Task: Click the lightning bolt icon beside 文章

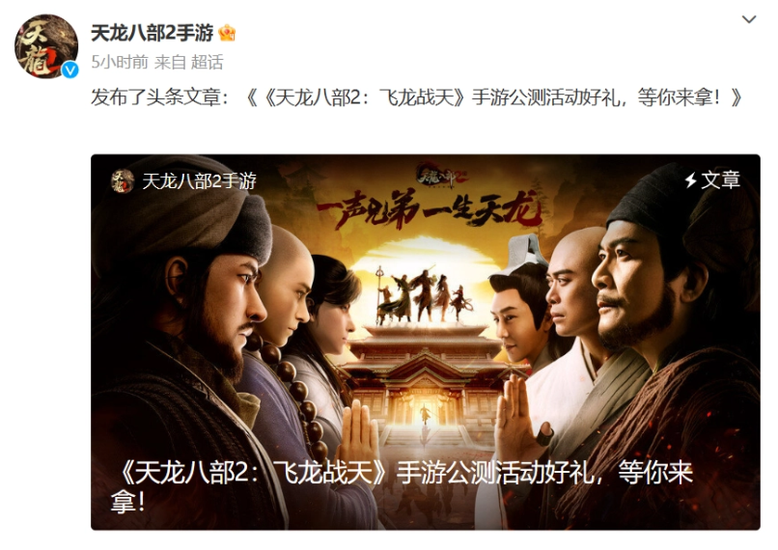Action: [691, 180]
